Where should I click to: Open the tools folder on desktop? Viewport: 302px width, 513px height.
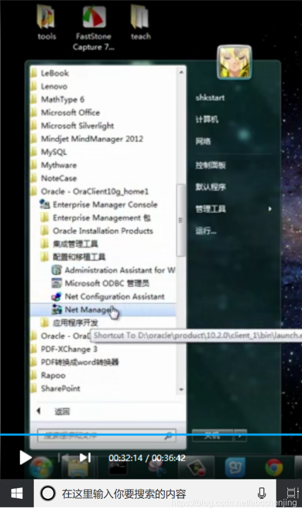click(46, 22)
